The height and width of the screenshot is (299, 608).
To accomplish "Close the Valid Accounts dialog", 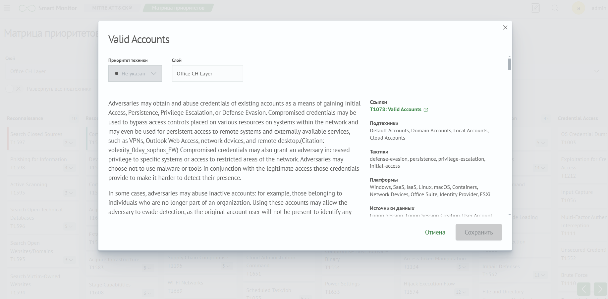I will click(505, 27).
